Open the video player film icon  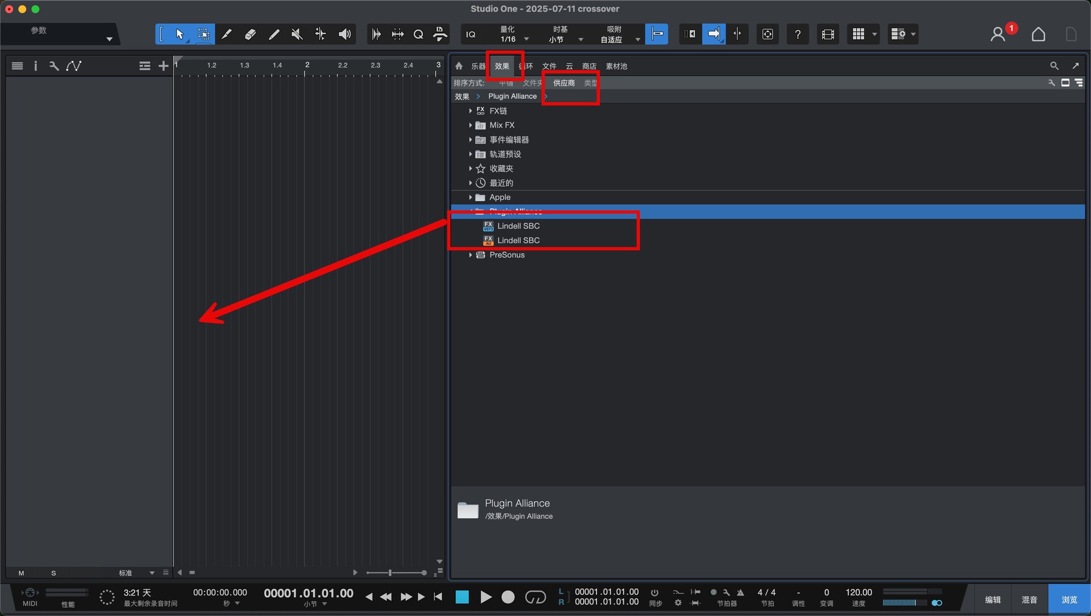pos(828,34)
